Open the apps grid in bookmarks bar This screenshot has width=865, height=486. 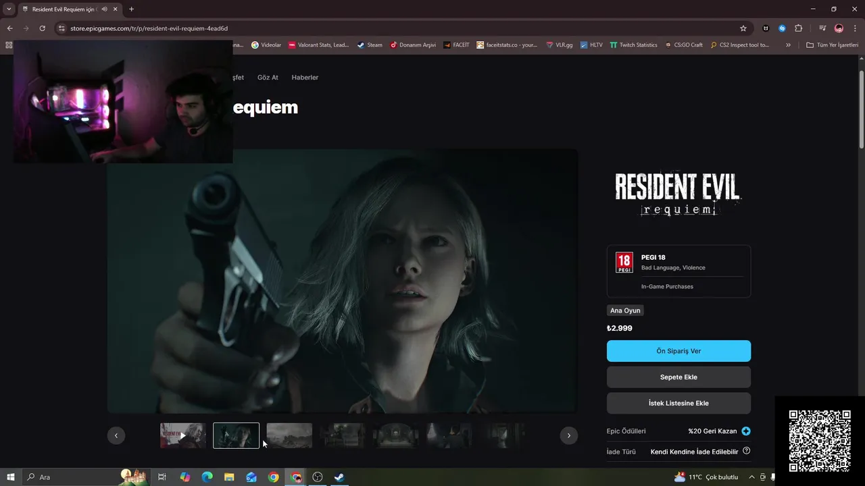coord(9,45)
